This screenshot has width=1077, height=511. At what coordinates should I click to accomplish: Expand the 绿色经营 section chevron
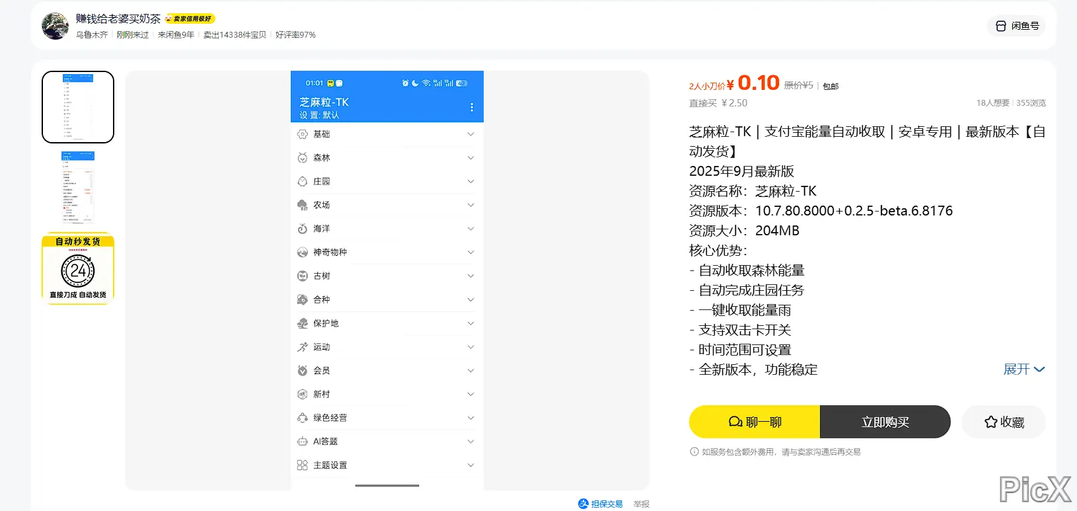470,418
